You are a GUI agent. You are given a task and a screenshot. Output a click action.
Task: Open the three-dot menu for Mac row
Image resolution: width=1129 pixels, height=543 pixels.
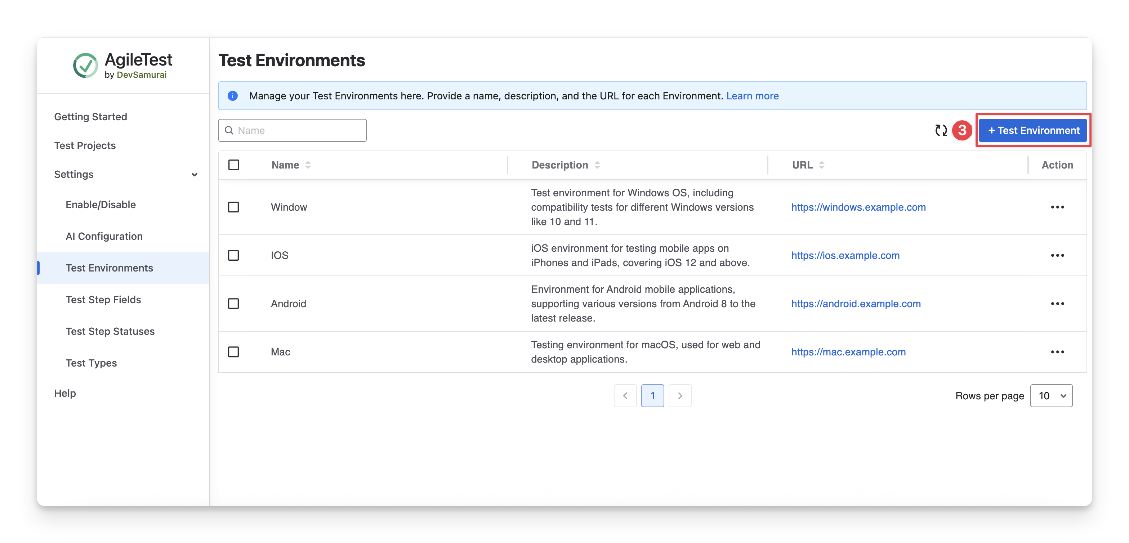coord(1057,352)
